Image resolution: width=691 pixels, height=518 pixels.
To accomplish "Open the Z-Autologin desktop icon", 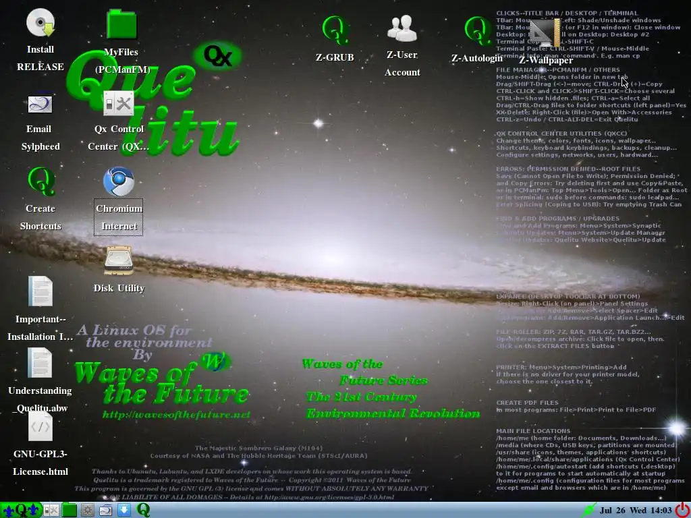I will [478, 31].
